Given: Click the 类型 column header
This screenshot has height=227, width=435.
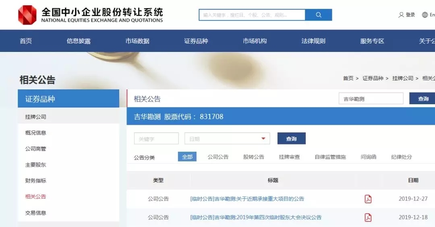Looking at the screenshot, I should (158, 180).
